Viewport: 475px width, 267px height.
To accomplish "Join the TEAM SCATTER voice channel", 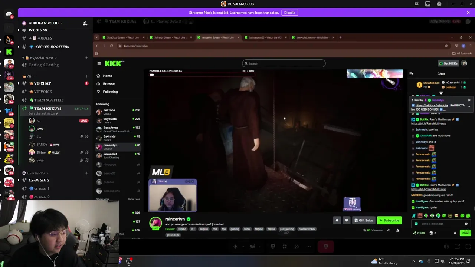I will [56, 100].
